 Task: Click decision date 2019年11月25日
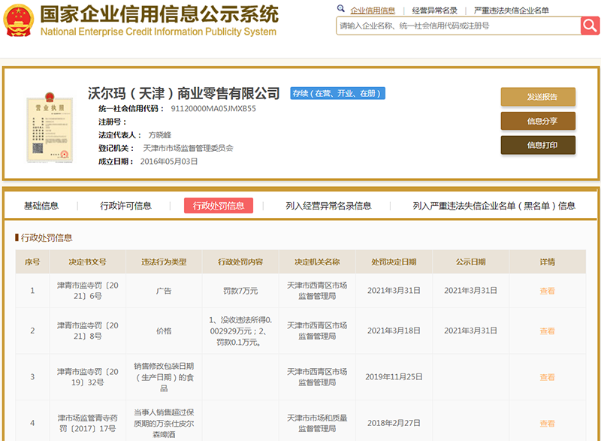click(x=394, y=377)
